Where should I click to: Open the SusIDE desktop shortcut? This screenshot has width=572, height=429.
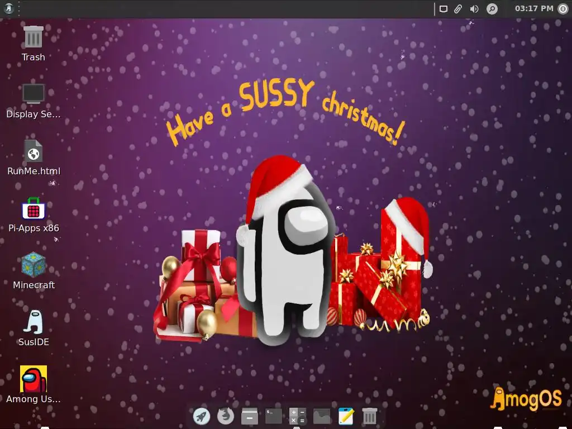34,322
